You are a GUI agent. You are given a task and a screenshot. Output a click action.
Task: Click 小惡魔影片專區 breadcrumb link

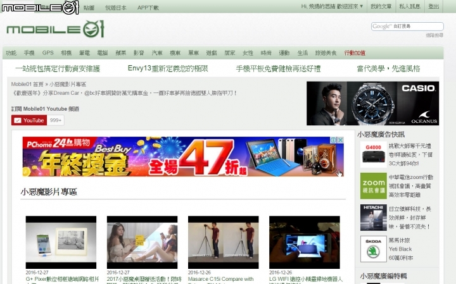tap(68, 84)
